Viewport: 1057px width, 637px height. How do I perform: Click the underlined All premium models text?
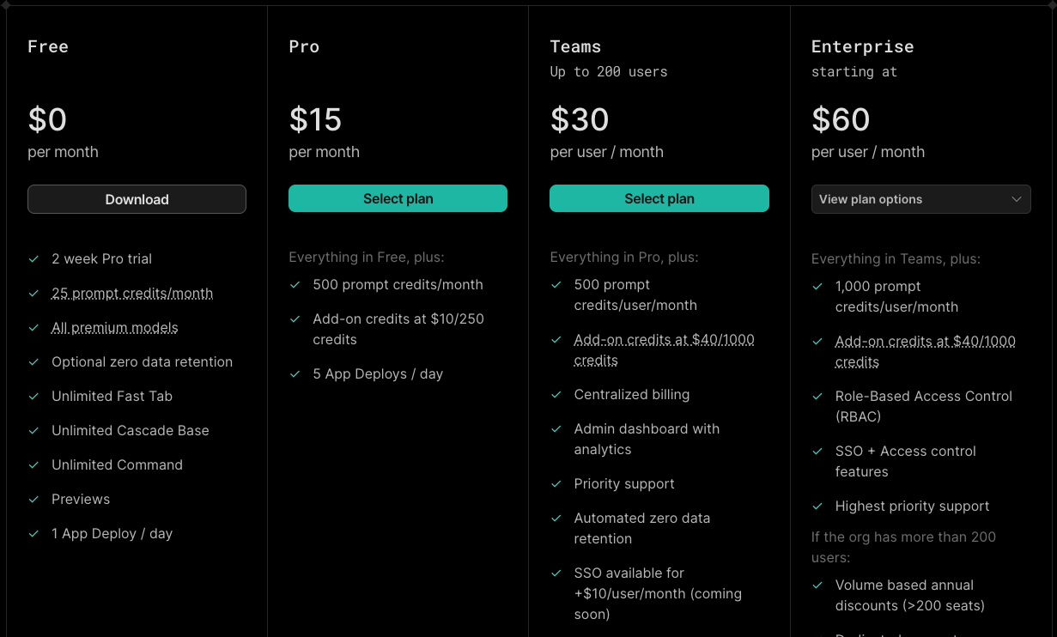pyautogui.click(x=115, y=327)
